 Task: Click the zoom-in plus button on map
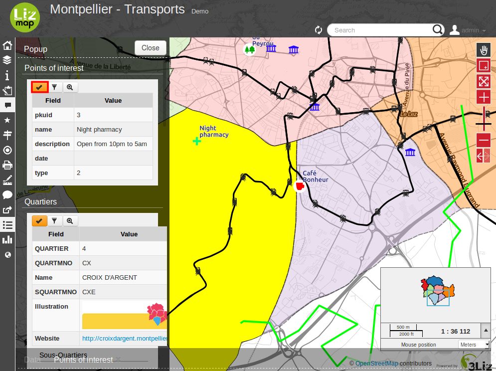coord(484,97)
